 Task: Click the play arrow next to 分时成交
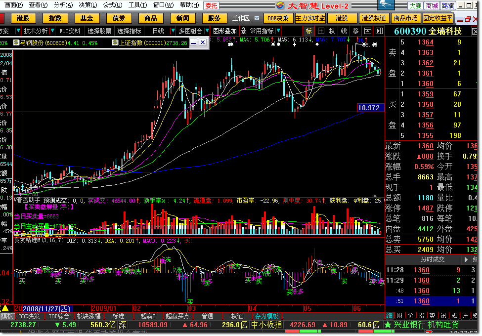point(466,259)
